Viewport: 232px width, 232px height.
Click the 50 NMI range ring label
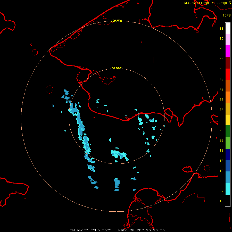(117, 68)
